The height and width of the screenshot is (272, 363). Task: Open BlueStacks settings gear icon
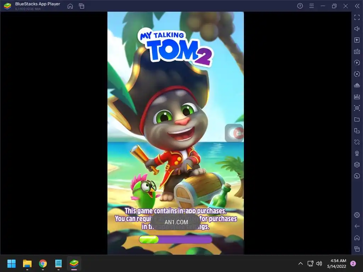pyautogui.click(x=357, y=215)
